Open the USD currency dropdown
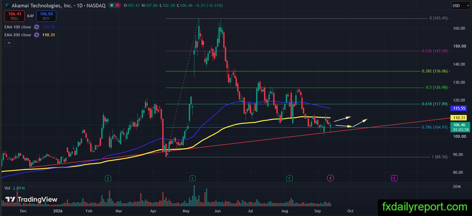 [461, 6]
